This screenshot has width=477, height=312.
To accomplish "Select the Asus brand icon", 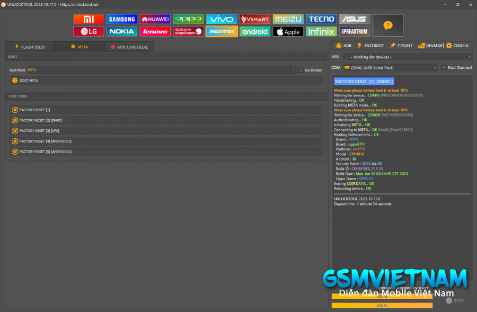I will (x=355, y=19).
